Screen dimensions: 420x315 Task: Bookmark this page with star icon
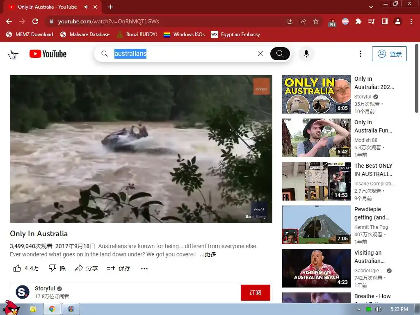[316, 21]
